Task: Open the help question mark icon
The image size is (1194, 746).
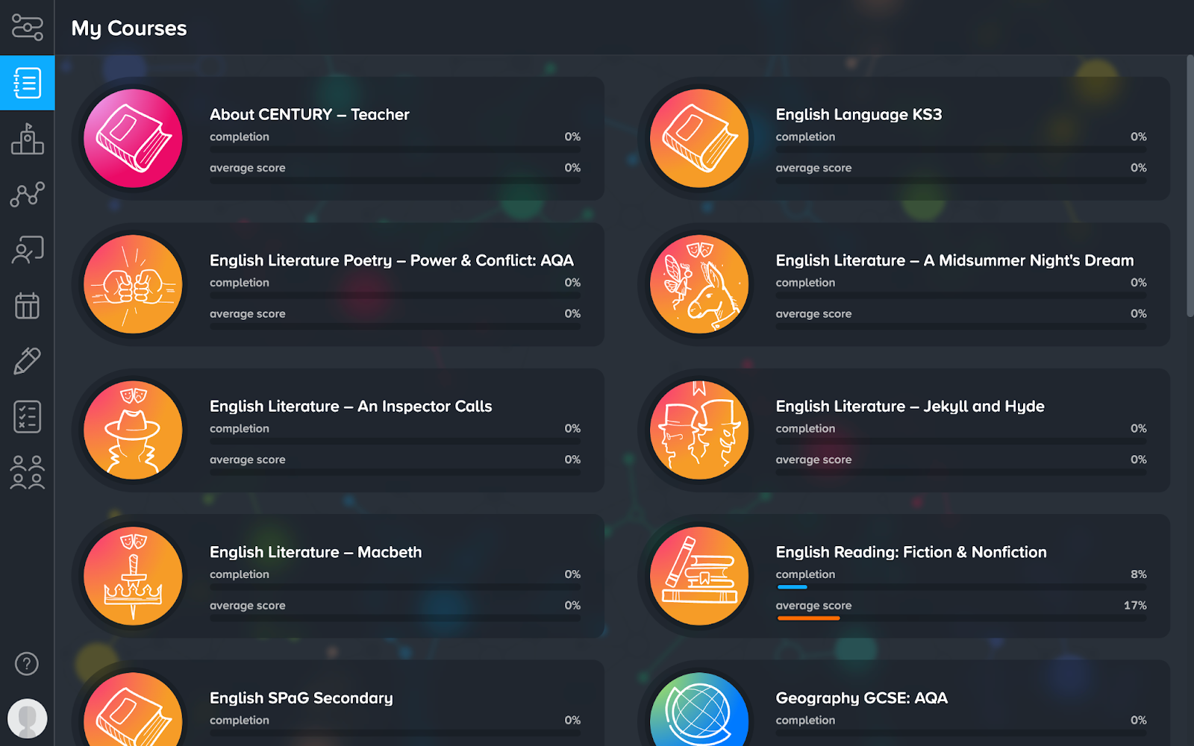Action: pyautogui.click(x=27, y=663)
